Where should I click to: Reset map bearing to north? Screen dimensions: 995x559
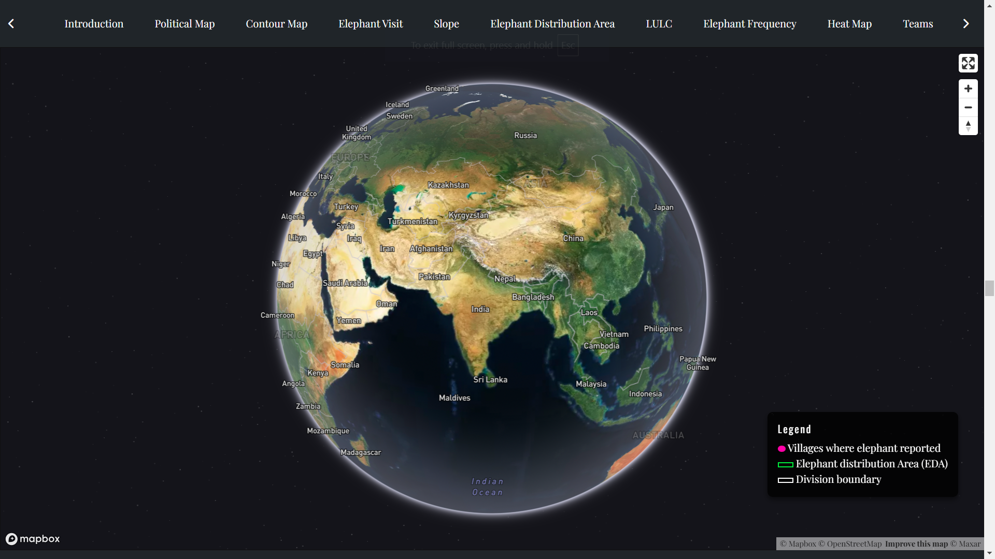click(x=968, y=126)
